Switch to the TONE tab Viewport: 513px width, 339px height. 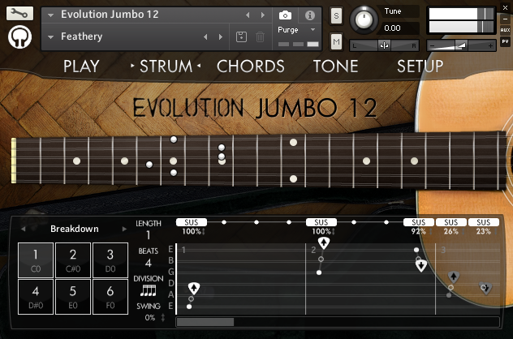click(x=335, y=67)
